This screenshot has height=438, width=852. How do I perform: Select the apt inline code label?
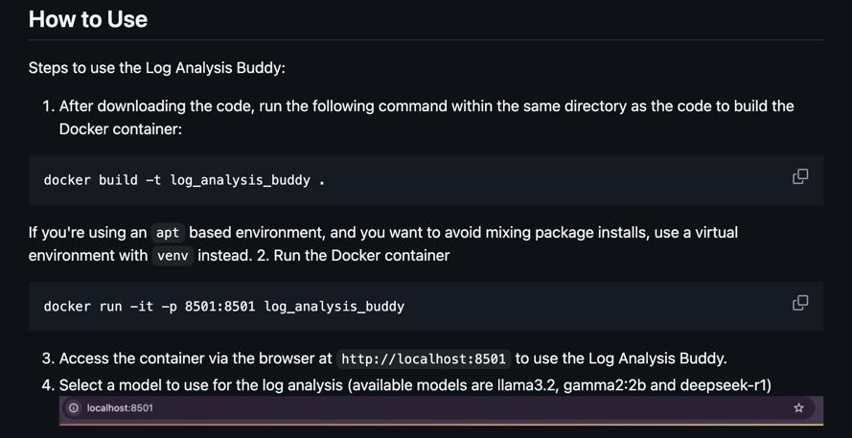point(168,233)
